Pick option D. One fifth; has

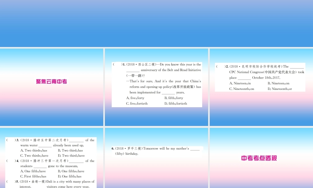[x=70, y=176]
